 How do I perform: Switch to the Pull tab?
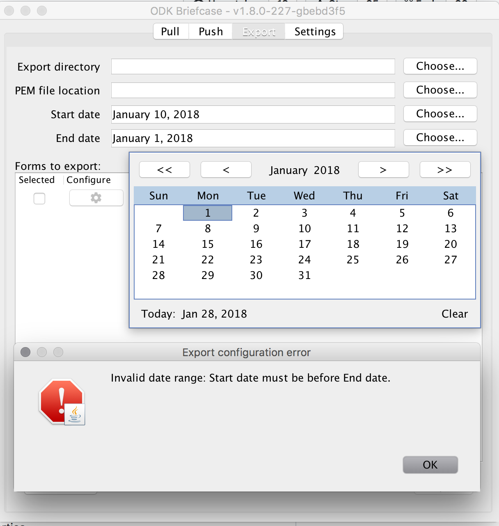coord(170,31)
